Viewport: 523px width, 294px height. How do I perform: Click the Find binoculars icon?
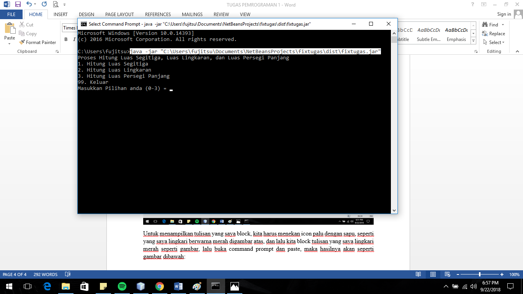(485, 24)
